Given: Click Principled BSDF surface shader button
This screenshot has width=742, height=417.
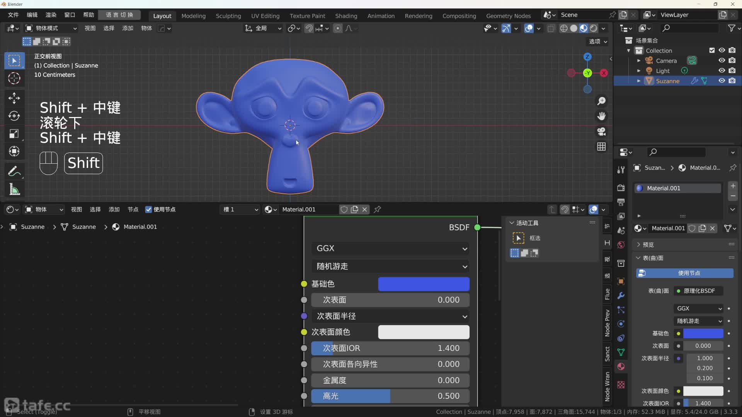Looking at the screenshot, I should (x=698, y=291).
